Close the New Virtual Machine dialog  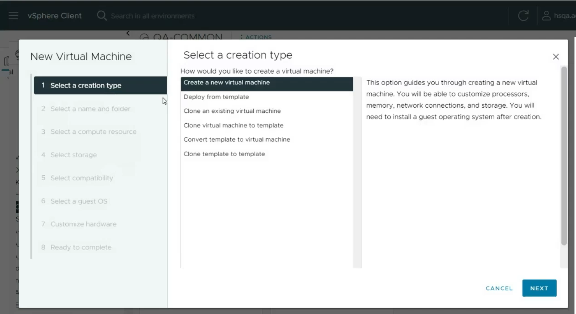tap(556, 57)
